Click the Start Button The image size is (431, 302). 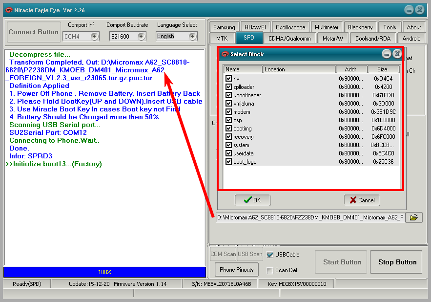click(x=341, y=262)
